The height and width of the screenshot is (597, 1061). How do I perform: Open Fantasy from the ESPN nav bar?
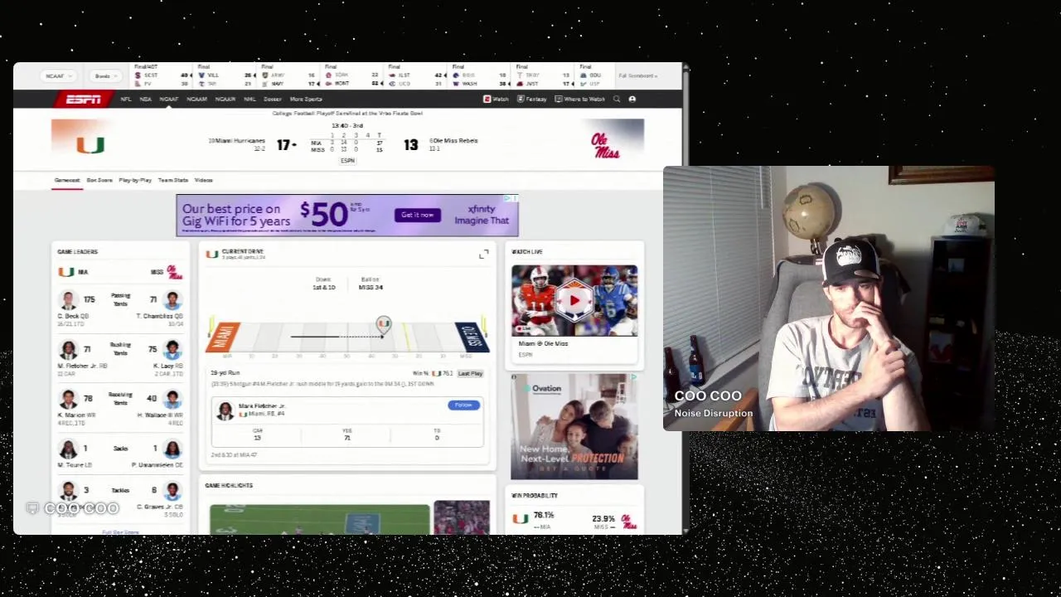click(x=531, y=99)
